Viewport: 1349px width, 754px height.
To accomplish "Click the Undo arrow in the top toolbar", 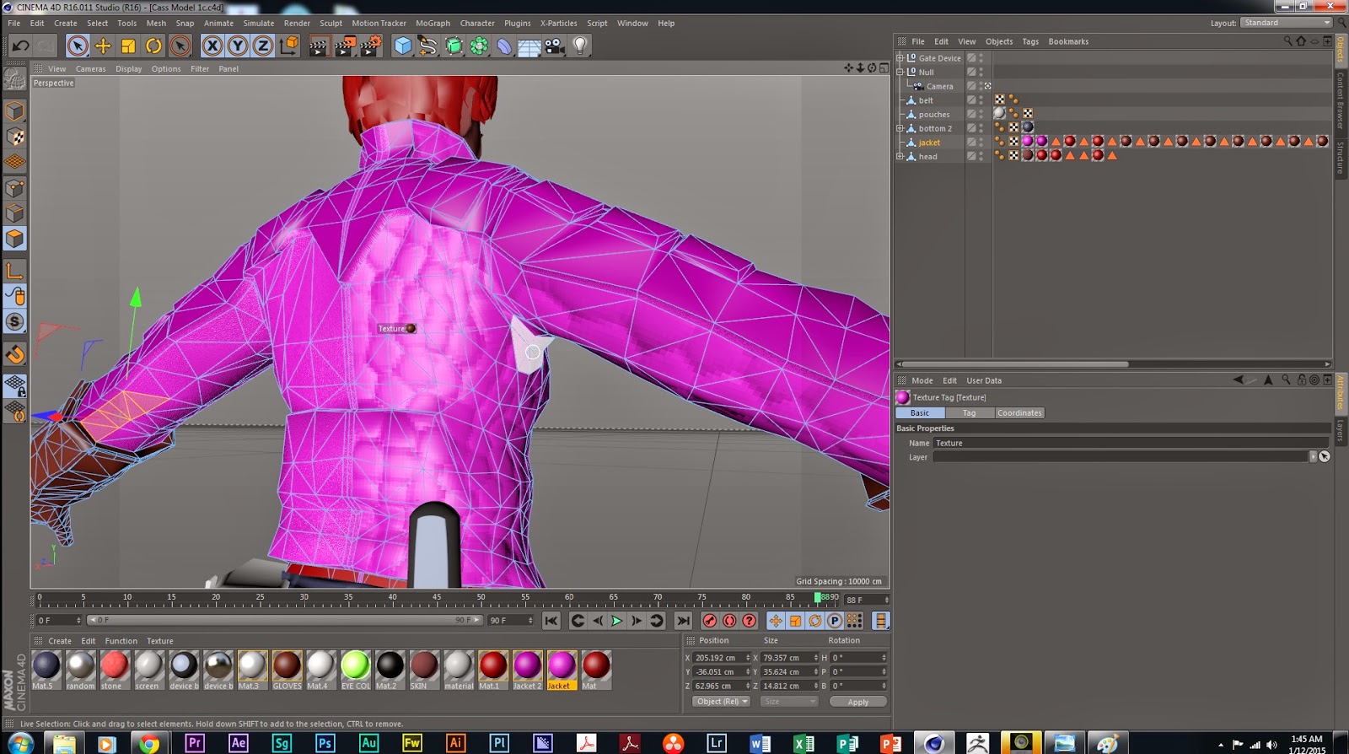I will (x=21, y=46).
